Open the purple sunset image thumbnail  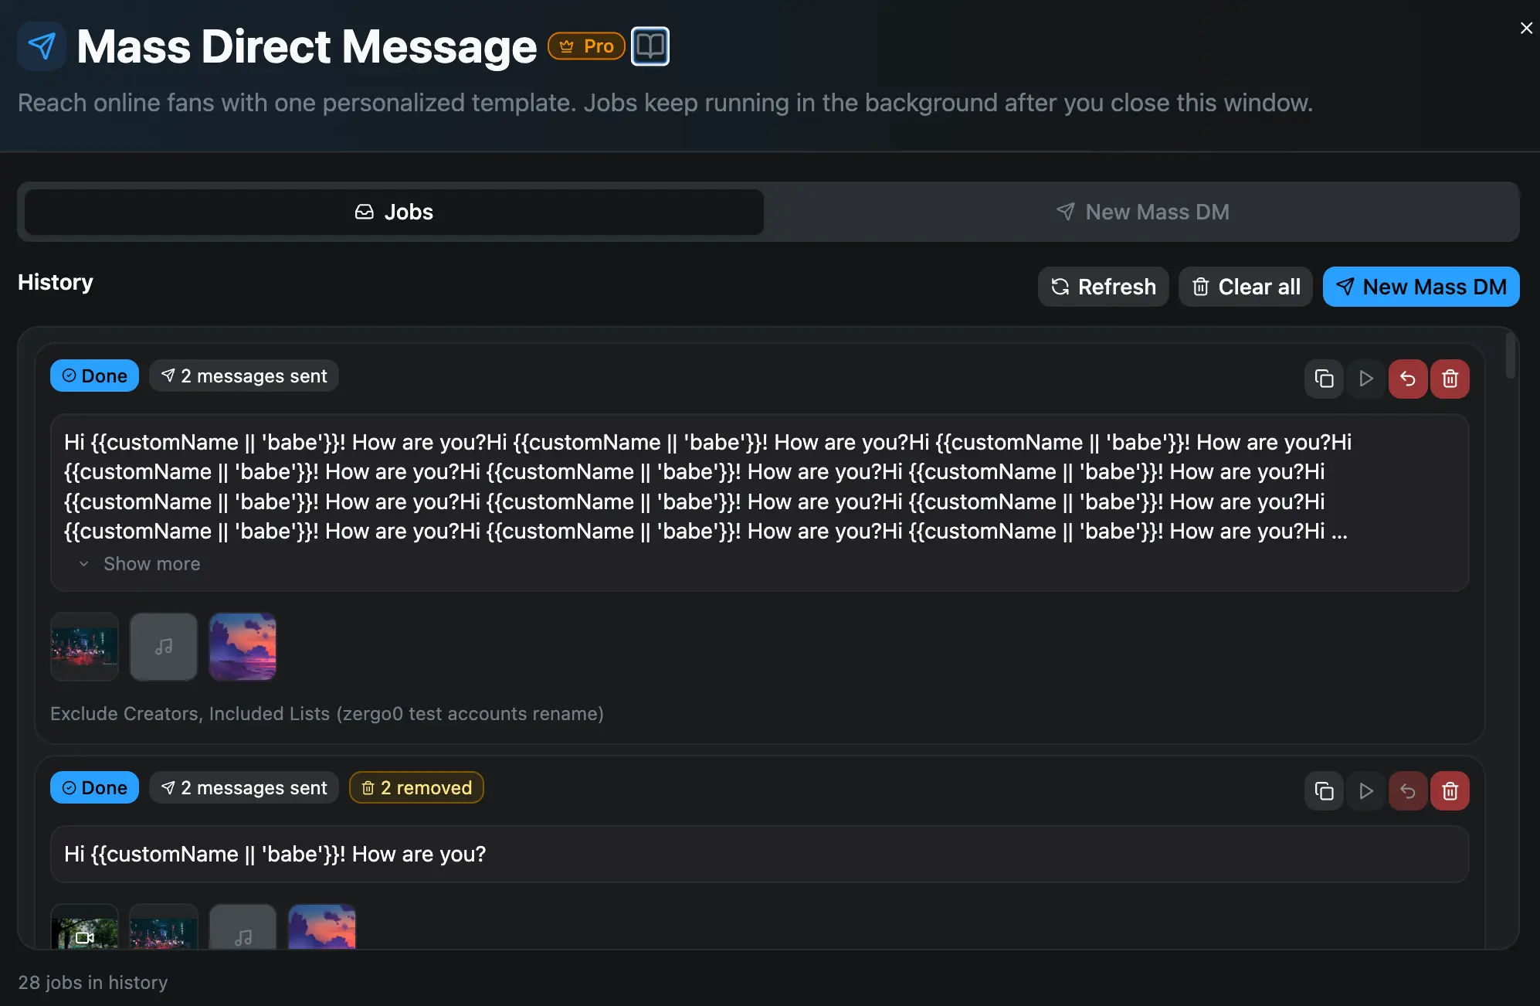click(x=243, y=647)
